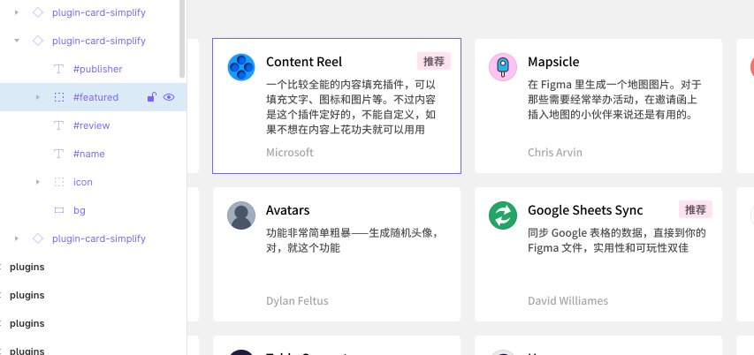Click the Dylan Feltus publisher text

tap(297, 301)
